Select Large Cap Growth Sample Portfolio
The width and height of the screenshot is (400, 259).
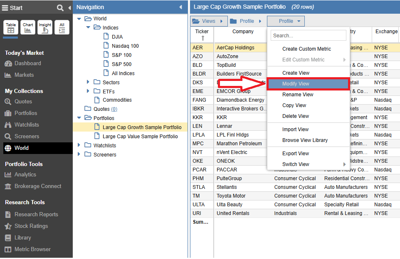[x=142, y=127]
